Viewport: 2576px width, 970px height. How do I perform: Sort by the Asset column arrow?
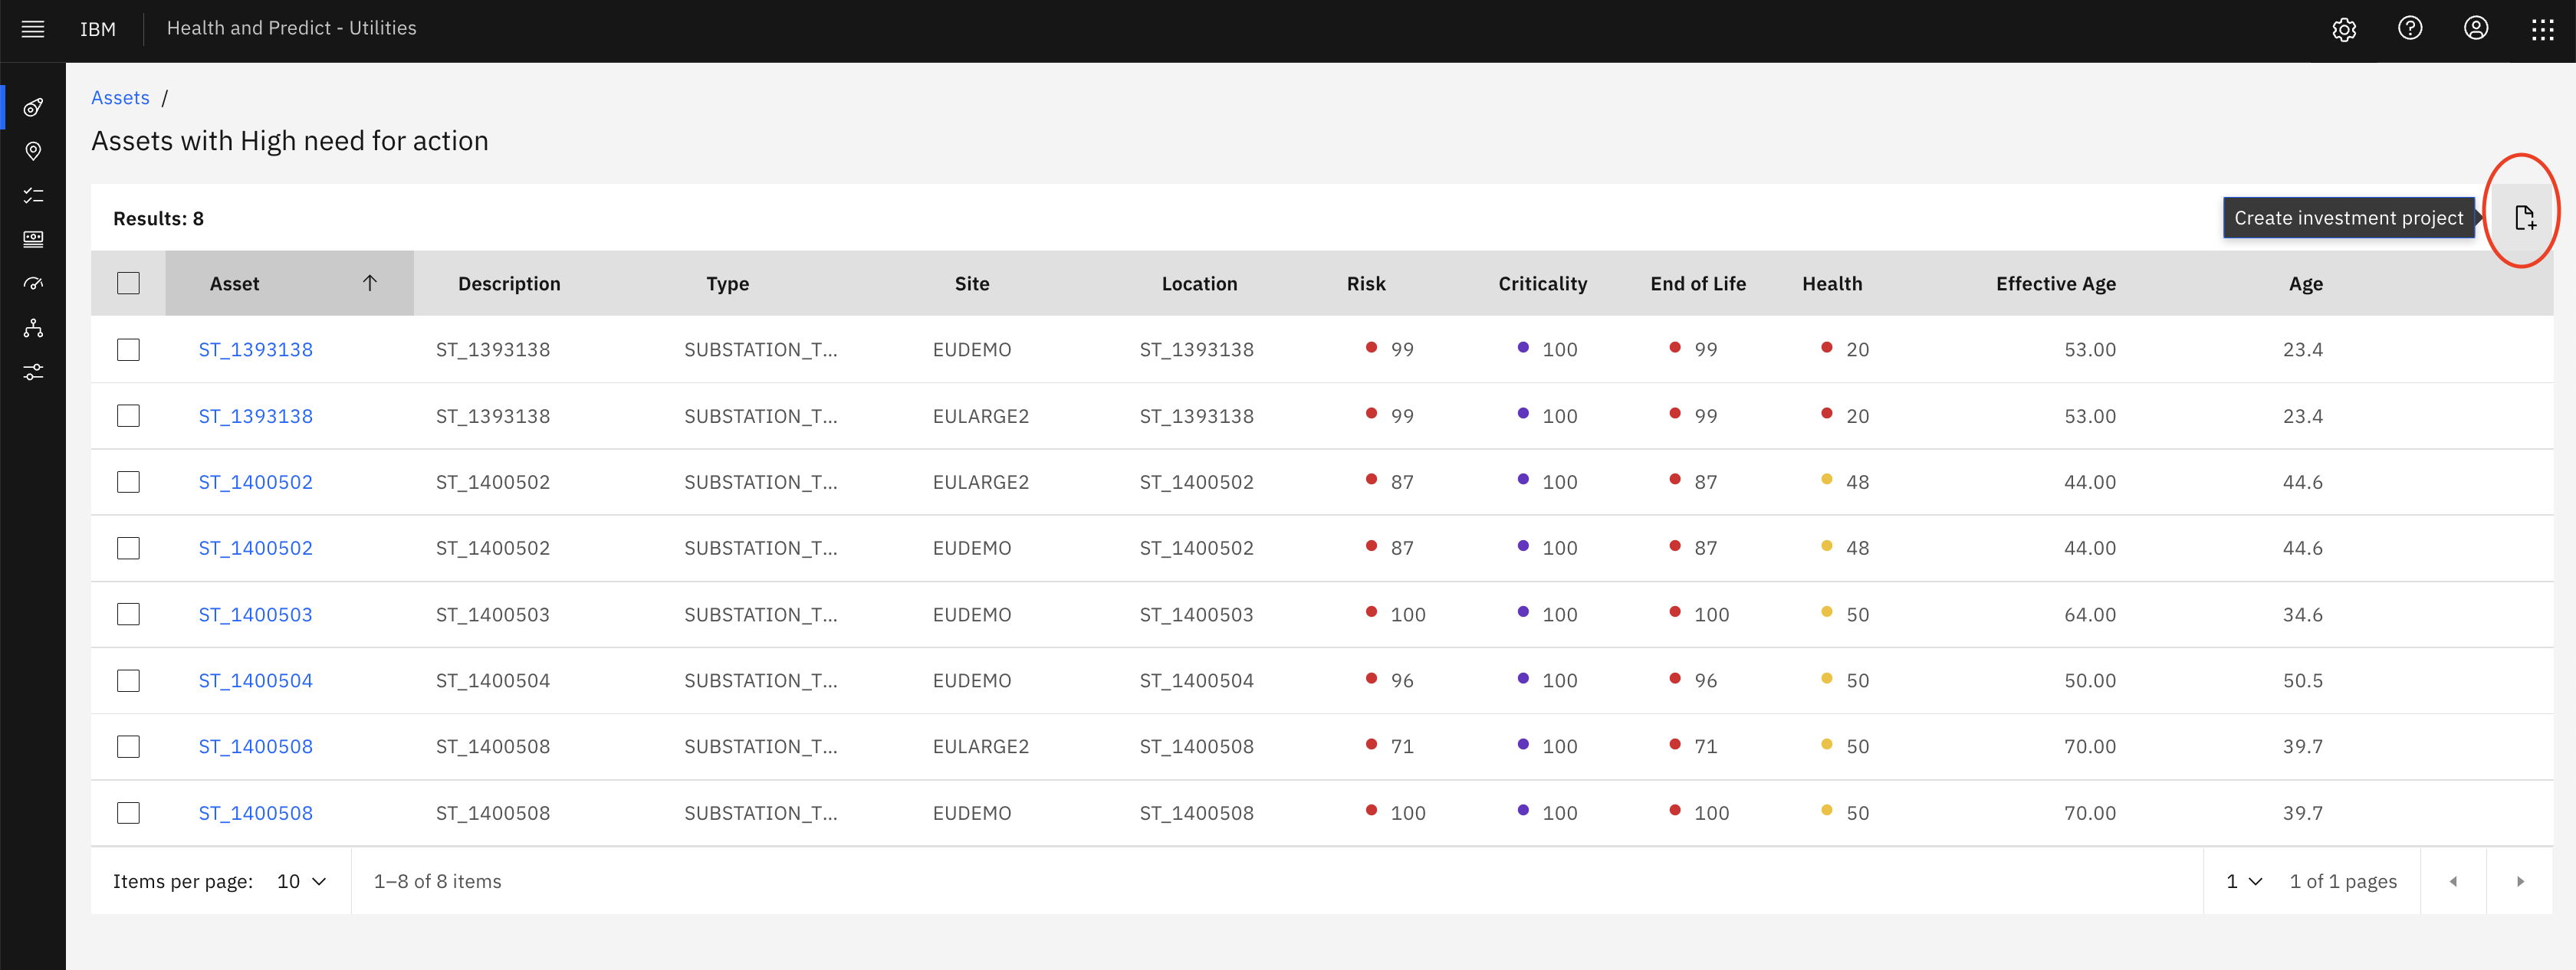pyautogui.click(x=370, y=283)
